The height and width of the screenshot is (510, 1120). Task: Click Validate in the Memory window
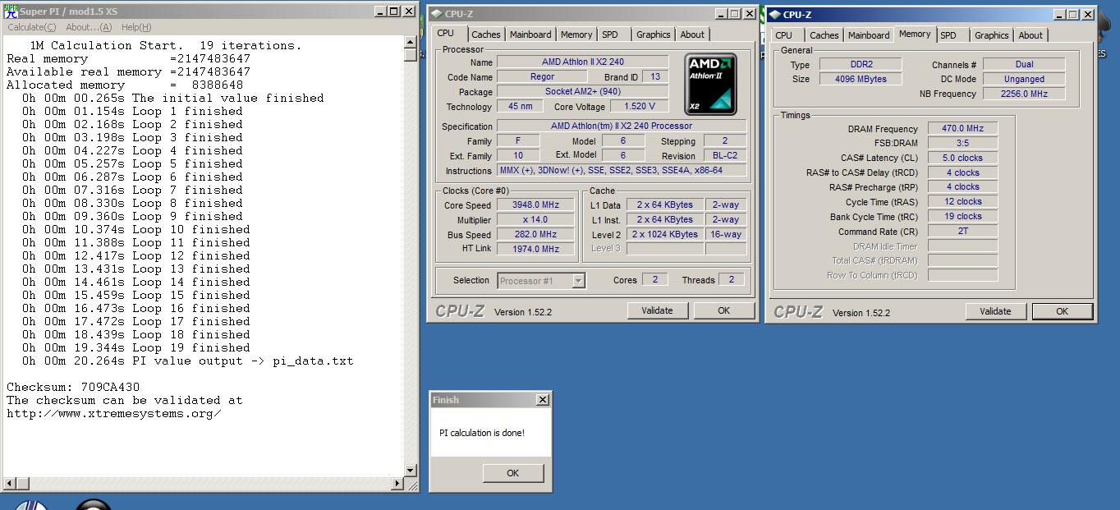point(995,311)
